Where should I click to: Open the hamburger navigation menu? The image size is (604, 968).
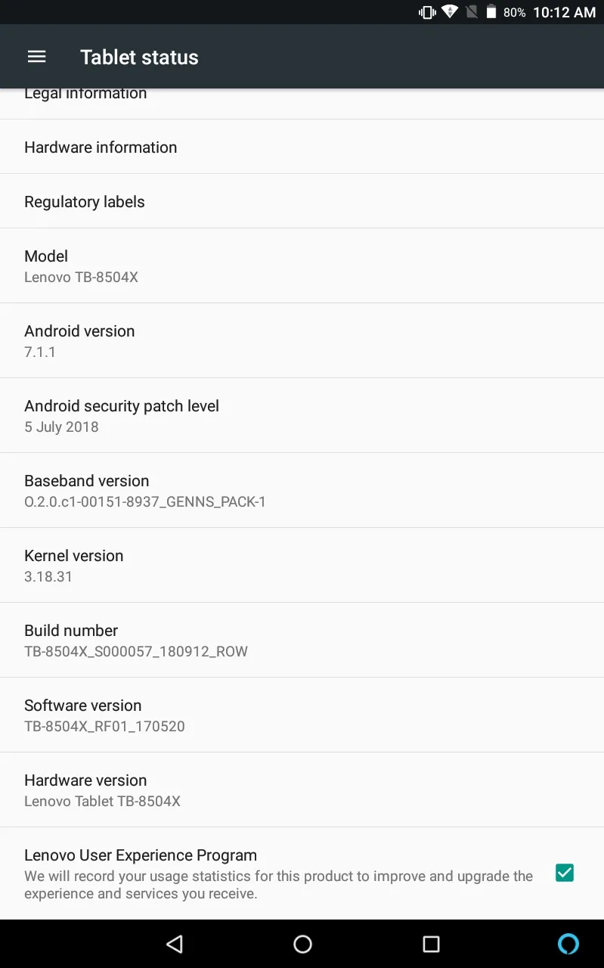coord(36,57)
